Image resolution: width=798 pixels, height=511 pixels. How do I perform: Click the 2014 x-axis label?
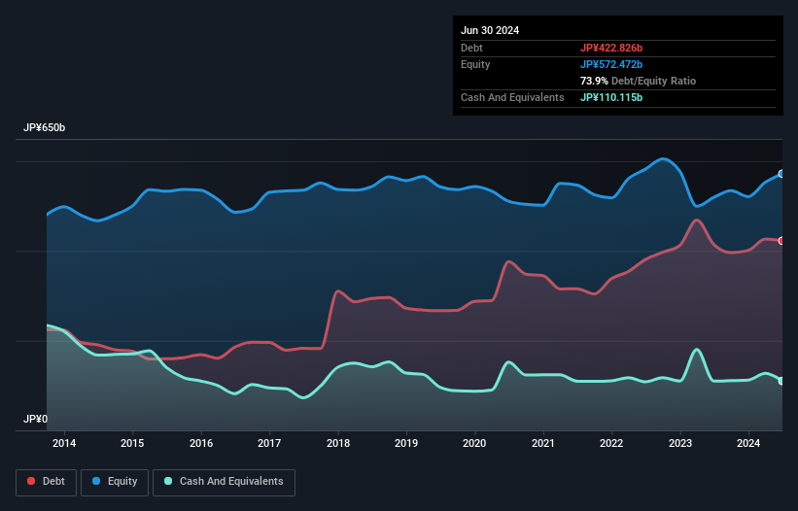(64, 443)
